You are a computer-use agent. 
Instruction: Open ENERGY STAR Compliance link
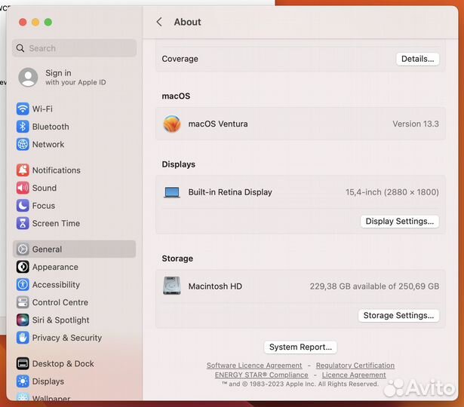(261, 375)
